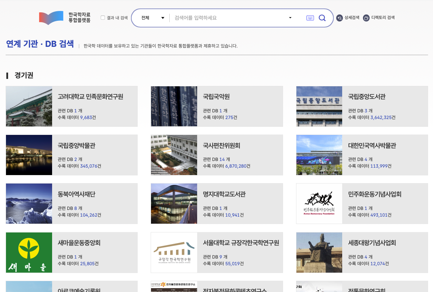Image resolution: width=433 pixels, height=292 pixels.
Task: Open the 국사편찬위원회 institution page
Action: [x=221, y=145]
